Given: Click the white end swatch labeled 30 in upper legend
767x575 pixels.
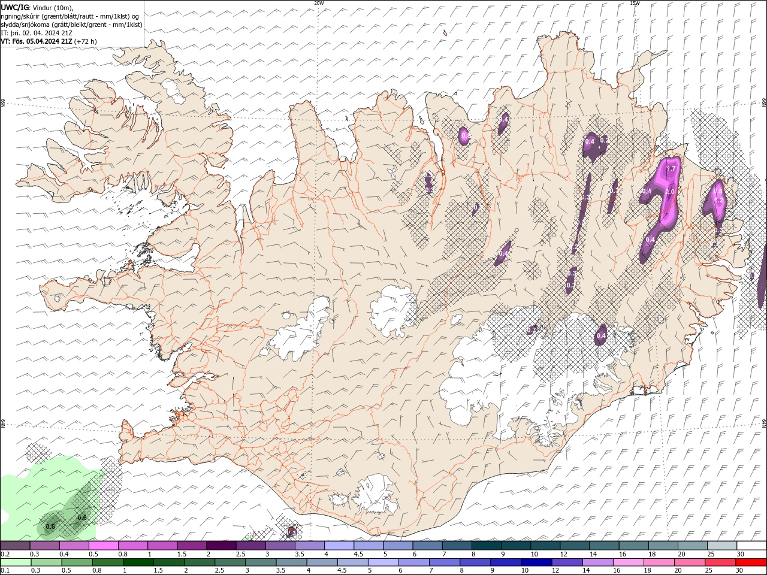Looking at the screenshot, I should pos(751,546).
